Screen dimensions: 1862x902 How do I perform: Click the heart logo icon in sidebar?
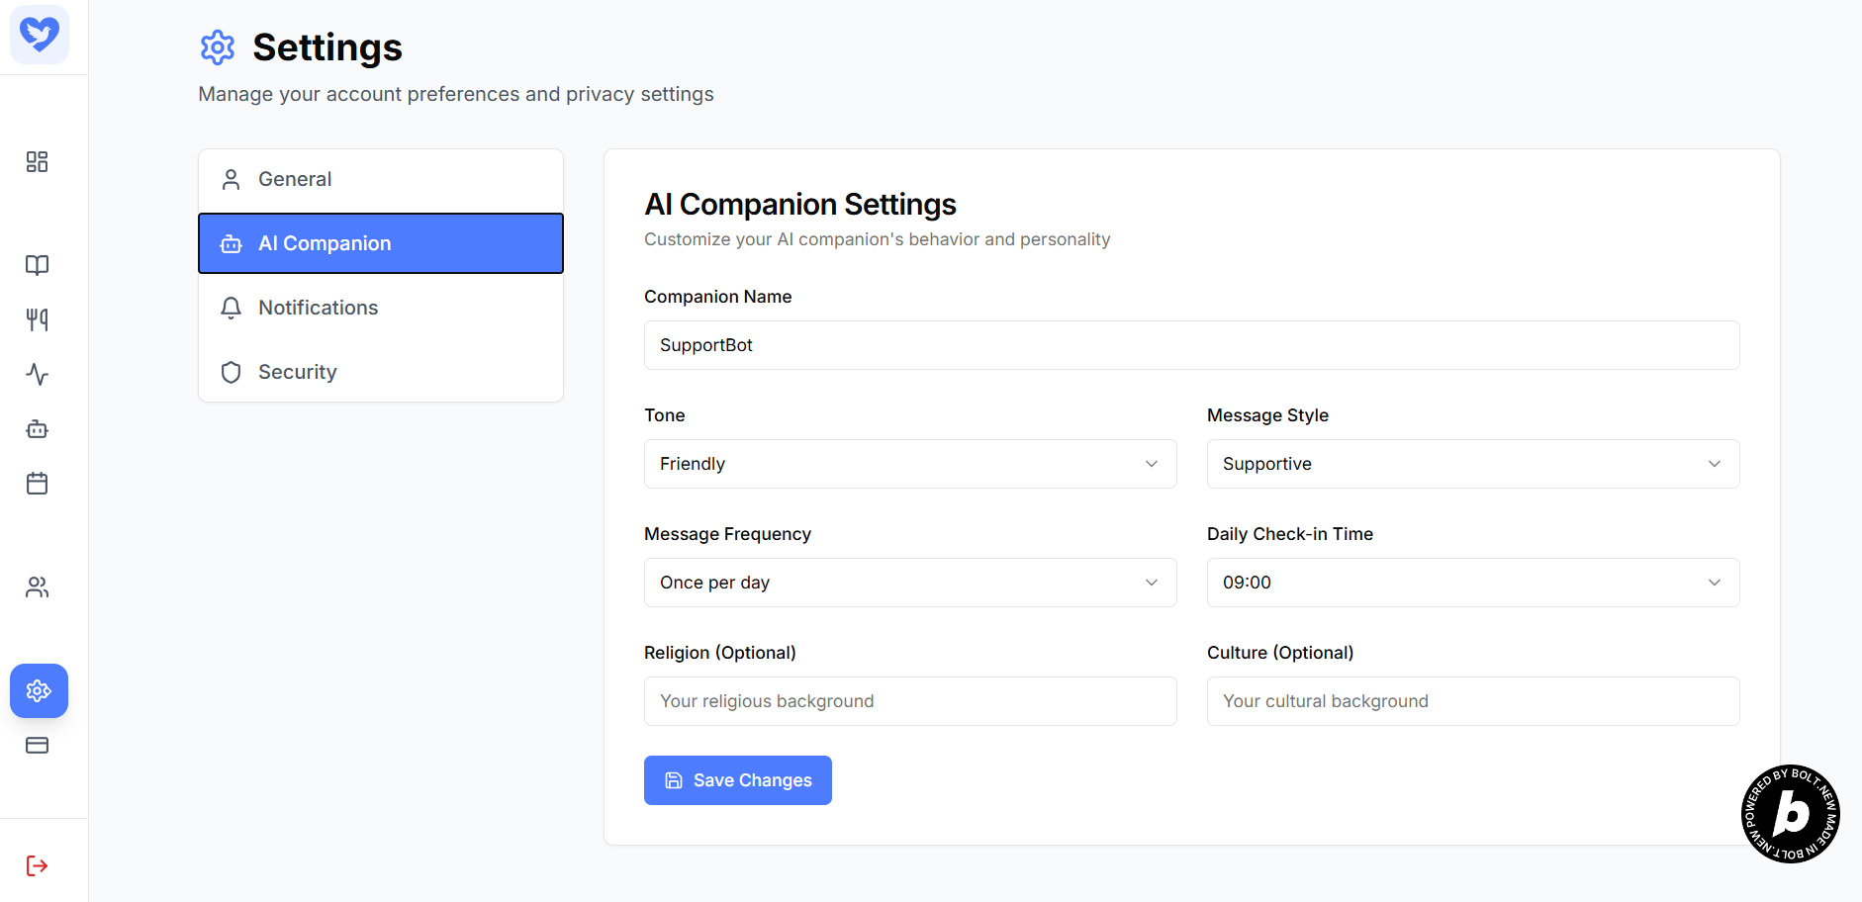[x=39, y=35]
